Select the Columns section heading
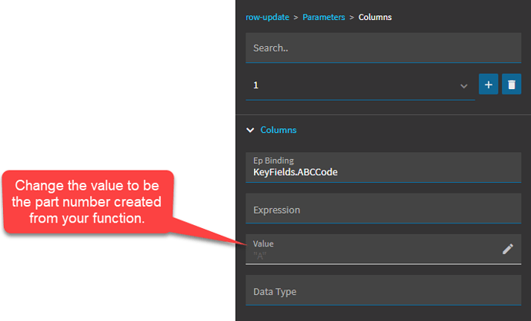This screenshot has height=321, width=531. tap(279, 130)
